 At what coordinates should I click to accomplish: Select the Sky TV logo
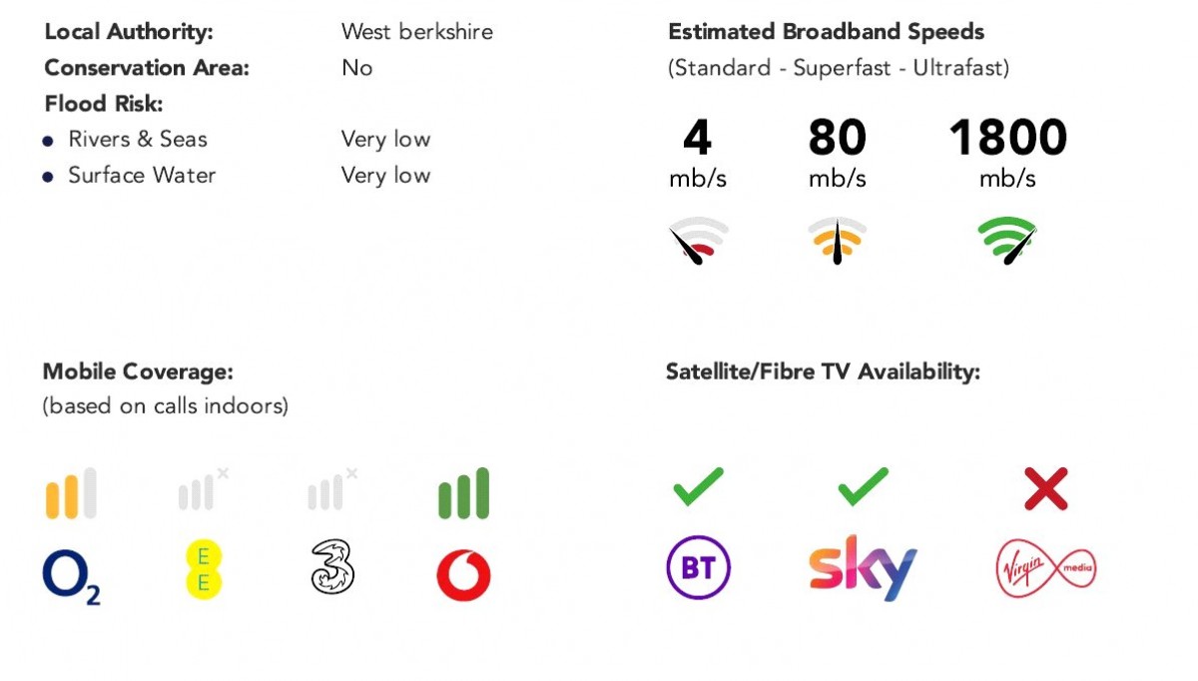click(x=863, y=568)
